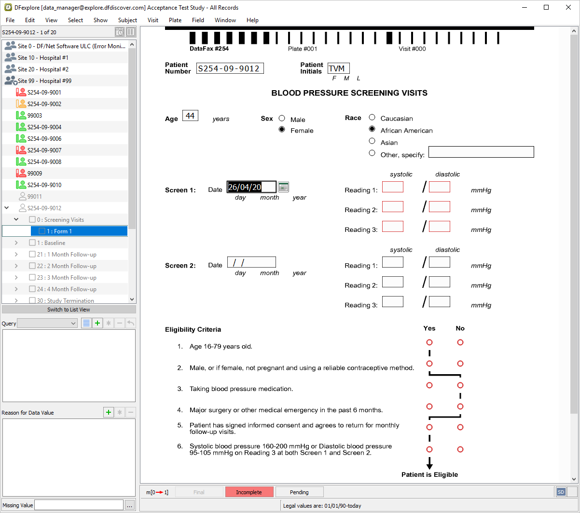This screenshot has height=513, width=580.
Task: Click the clock history icon above the site list
Action: click(120, 32)
